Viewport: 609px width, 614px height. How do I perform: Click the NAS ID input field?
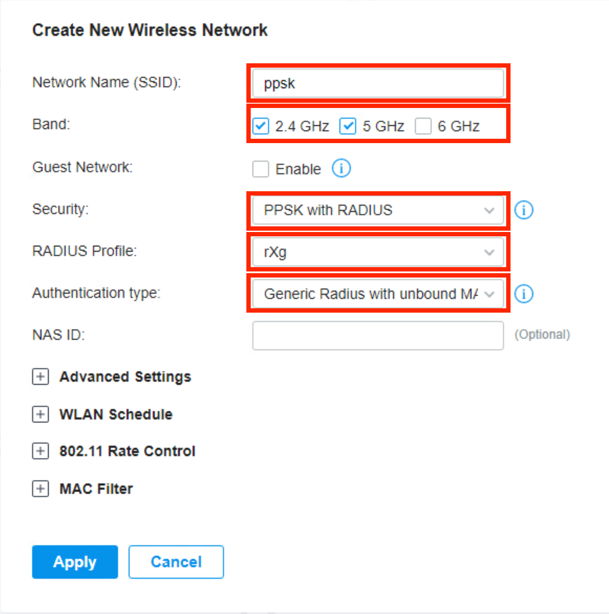click(x=377, y=336)
